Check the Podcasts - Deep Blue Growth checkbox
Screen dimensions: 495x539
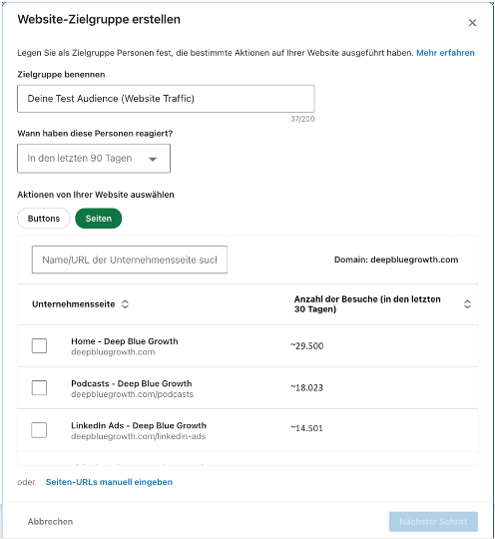(39, 387)
